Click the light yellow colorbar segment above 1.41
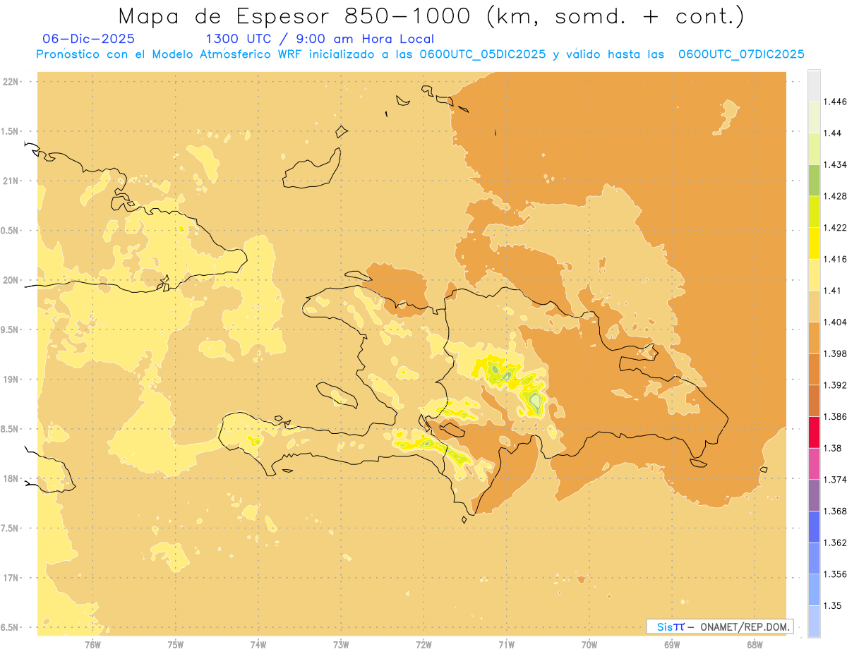Viewport: 847px width, 654px height. pyautogui.click(x=814, y=274)
